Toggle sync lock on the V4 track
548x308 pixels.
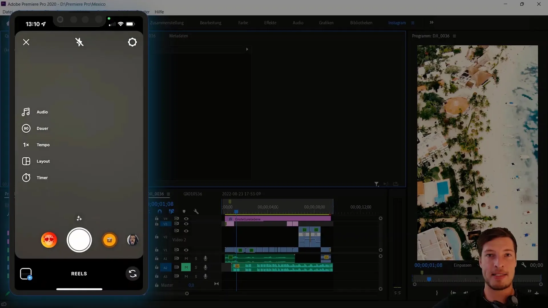pyautogui.click(x=176, y=218)
